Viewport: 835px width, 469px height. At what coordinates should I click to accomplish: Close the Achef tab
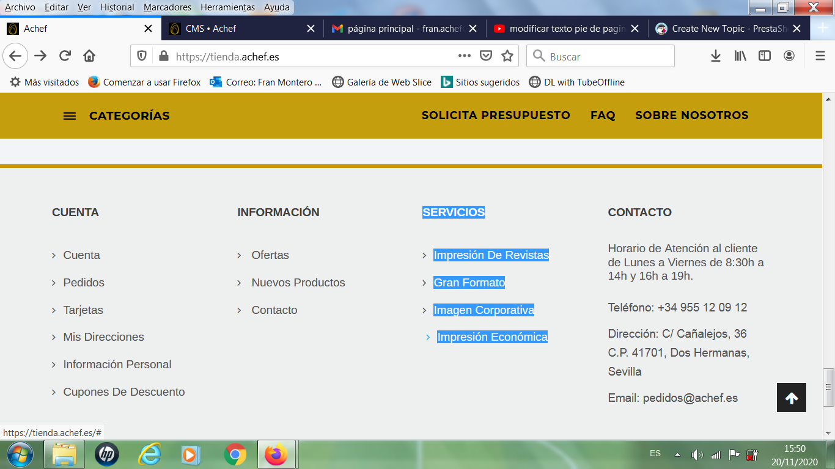(149, 29)
